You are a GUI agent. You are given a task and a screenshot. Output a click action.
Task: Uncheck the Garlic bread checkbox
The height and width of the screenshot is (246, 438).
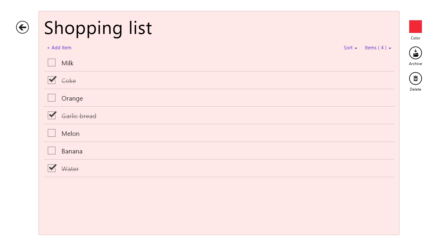click(x=52, y=115)
